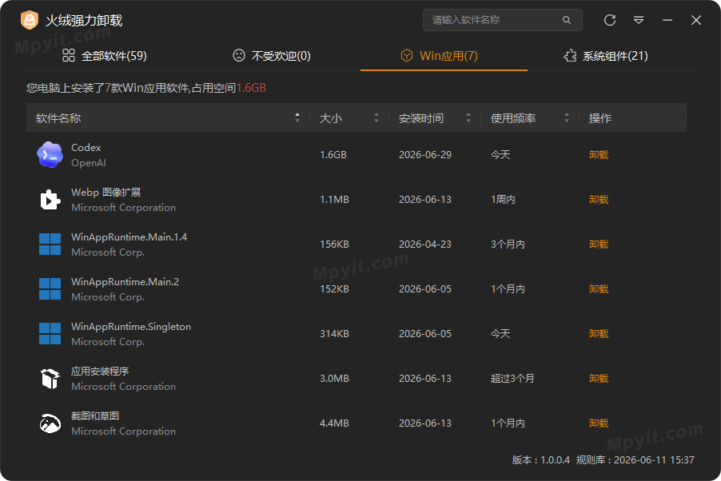The width and height of the screenshot is (721, 481).
Task: Click the WinAppRuntime.Main.1.4 Windows icon
Action: click(x=50, y=244)
